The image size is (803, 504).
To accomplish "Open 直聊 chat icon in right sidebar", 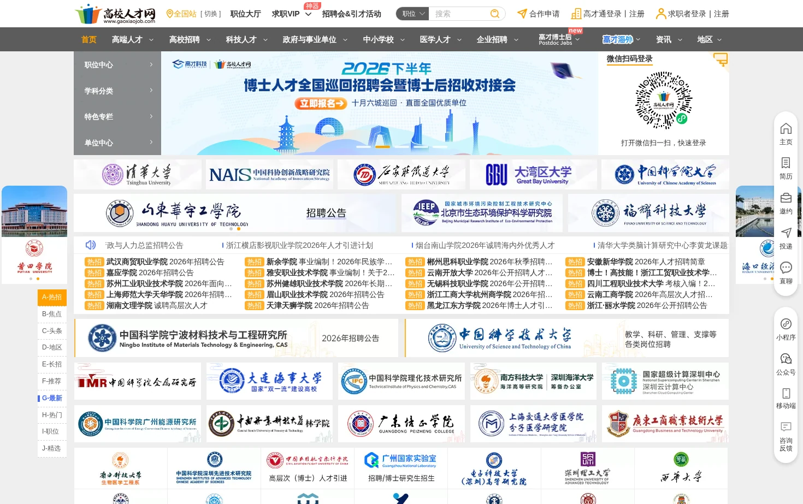I will point(786,268).
